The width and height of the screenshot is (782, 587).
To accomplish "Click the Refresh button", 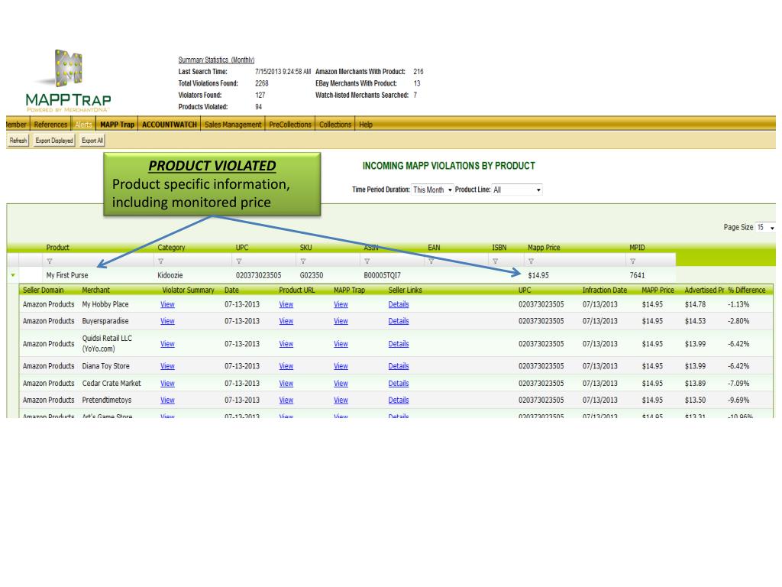I will click(x=18, y=141).
